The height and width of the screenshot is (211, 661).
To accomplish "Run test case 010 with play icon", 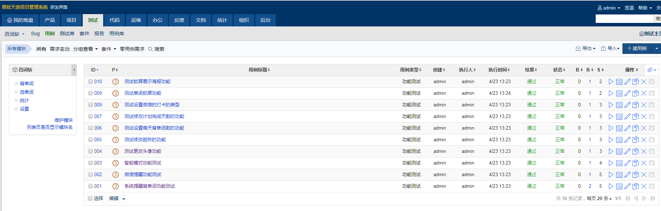I will [x=611, y=82].
